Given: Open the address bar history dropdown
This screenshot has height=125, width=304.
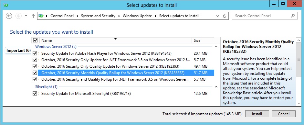Looking at the screenshot, I should (x=217, y=16).
